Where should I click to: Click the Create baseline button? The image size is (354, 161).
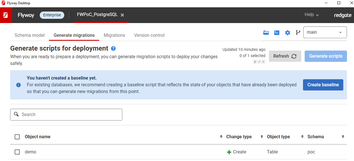pyautogui.click(x=323, y=85)
